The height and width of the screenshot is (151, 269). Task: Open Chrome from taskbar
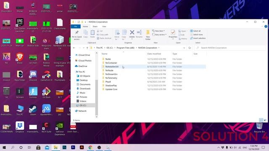tap(90, 147)
